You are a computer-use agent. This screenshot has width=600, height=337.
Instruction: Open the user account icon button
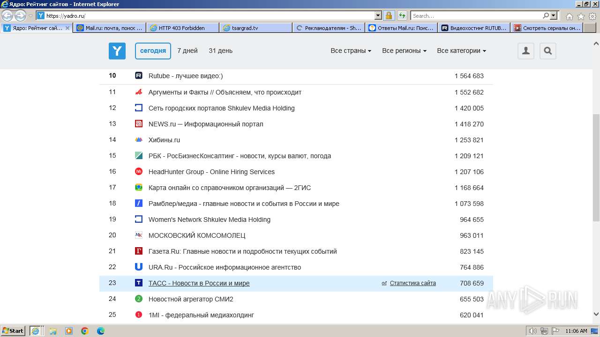coord(526,51)
